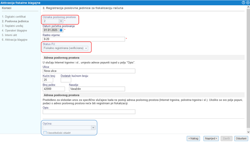Click into the Opis description field
This screenshot has width=250, height=142.
point(89,112)
